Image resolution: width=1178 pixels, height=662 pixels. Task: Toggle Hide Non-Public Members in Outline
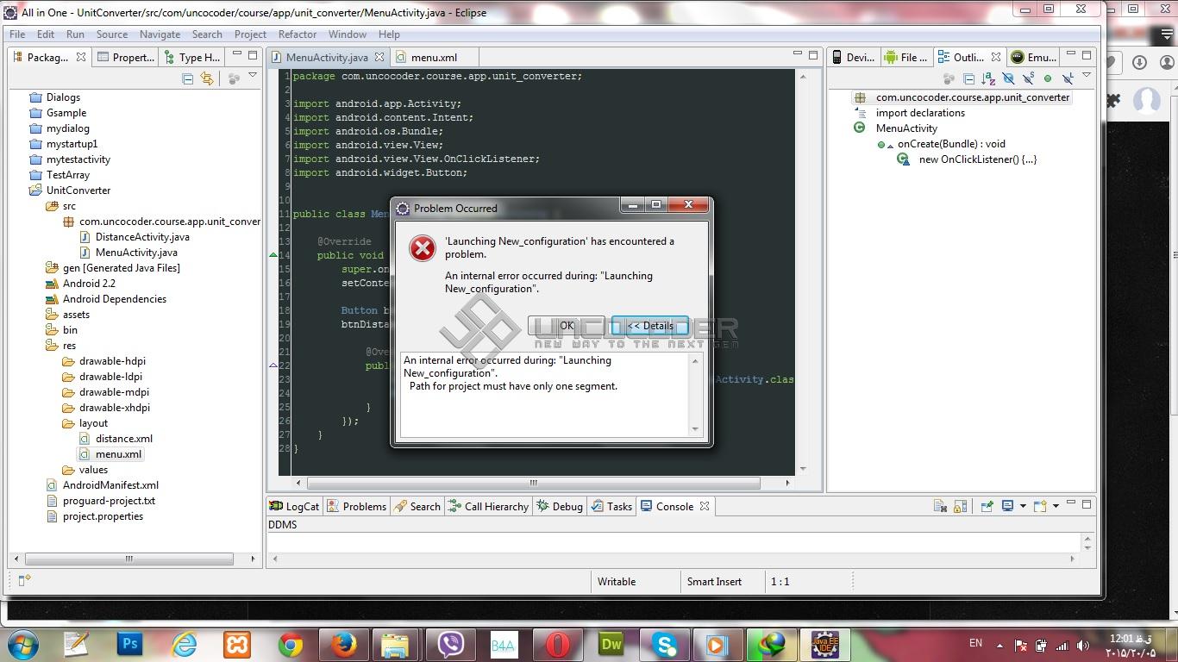tap(1048, 78)
